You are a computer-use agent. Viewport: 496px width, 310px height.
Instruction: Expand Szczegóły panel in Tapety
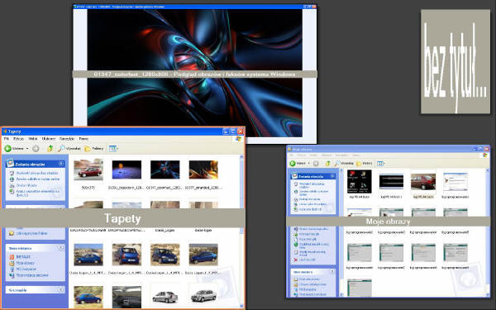[x=61, y=290]
